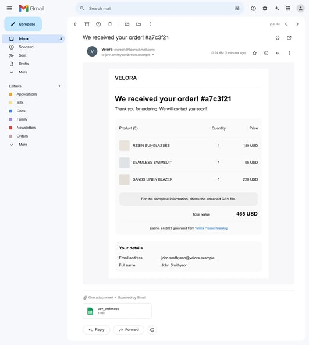Create new label plus icon

59,86
